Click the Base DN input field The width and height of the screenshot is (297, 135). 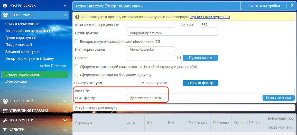(210, 91)
